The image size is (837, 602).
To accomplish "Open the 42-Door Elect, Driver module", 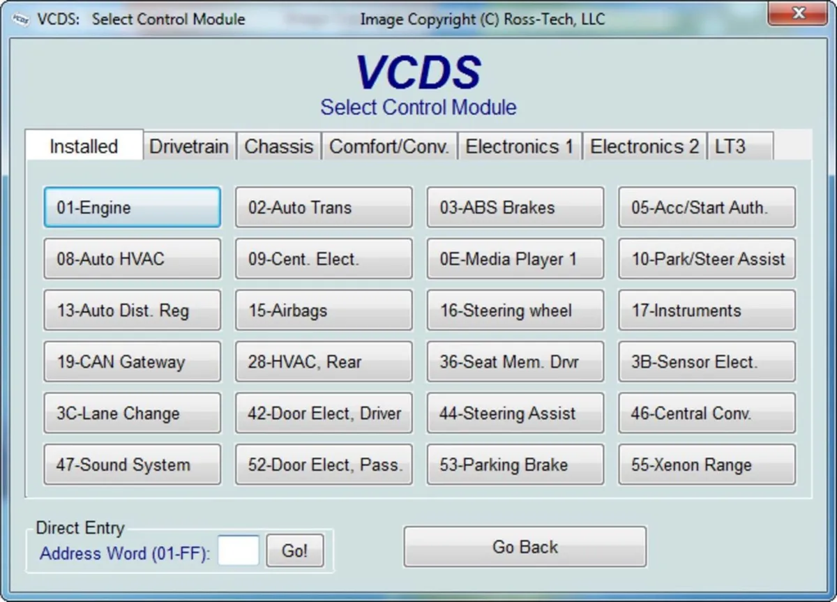I will pyautogui.click(x=323, y=413).
